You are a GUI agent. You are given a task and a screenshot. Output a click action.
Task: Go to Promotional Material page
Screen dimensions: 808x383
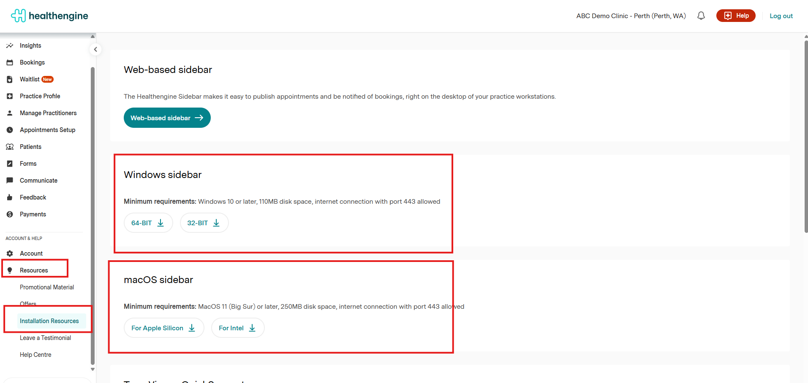(46, 287)
